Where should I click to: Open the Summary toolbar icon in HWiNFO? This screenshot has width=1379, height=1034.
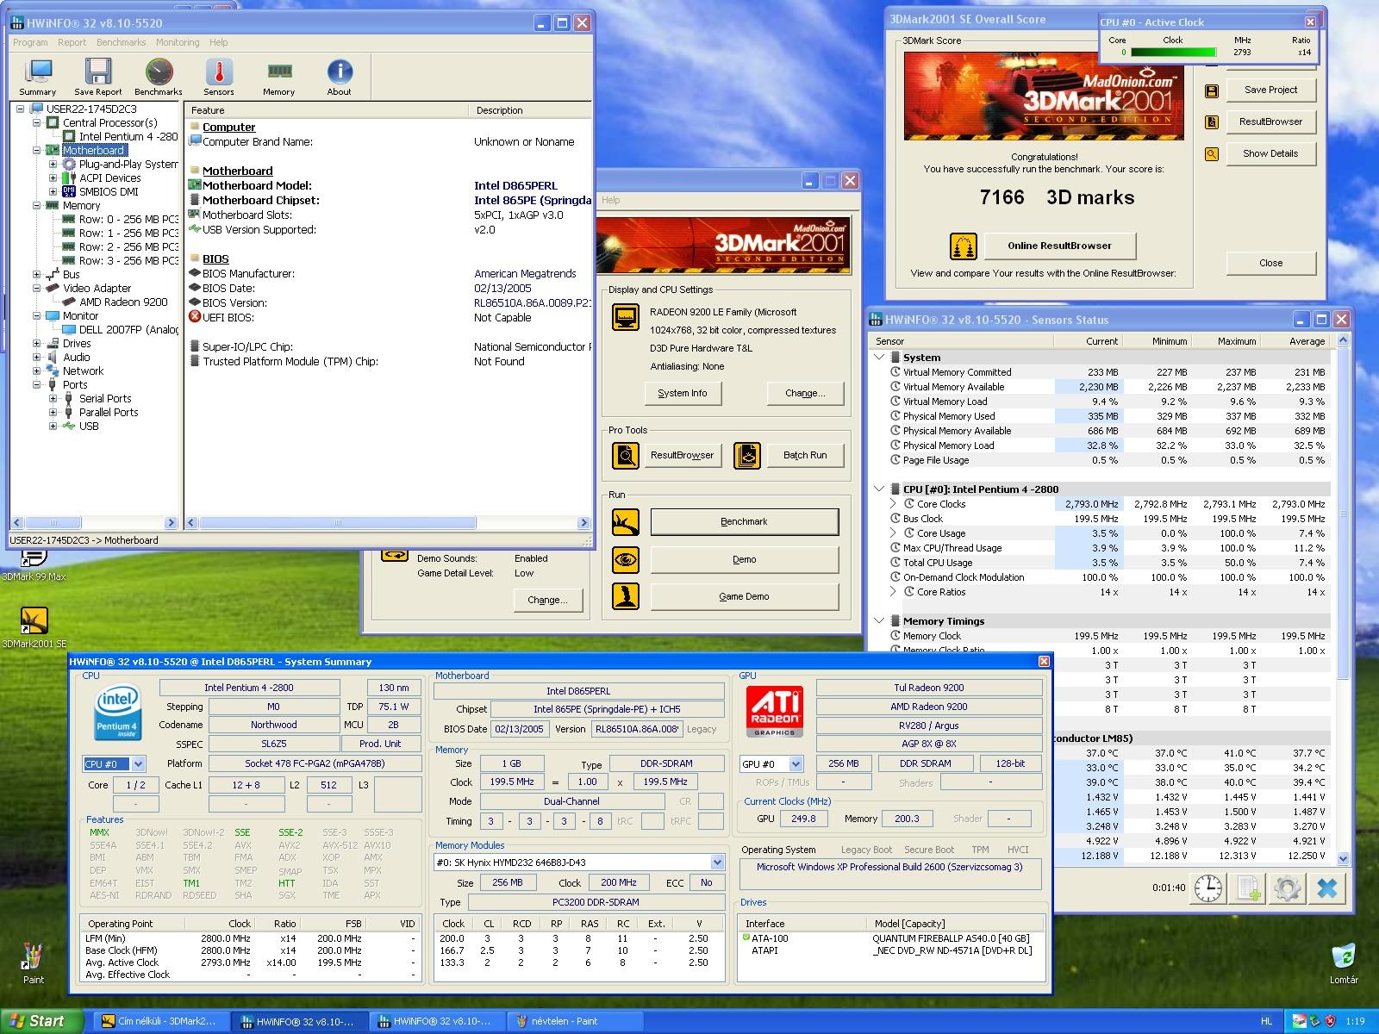(x=38, y=76)
